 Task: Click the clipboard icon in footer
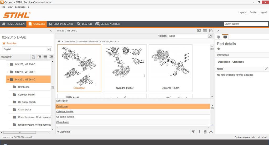click(205, 132)
